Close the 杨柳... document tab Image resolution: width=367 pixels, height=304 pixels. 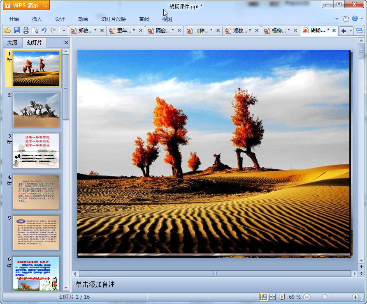295,30
